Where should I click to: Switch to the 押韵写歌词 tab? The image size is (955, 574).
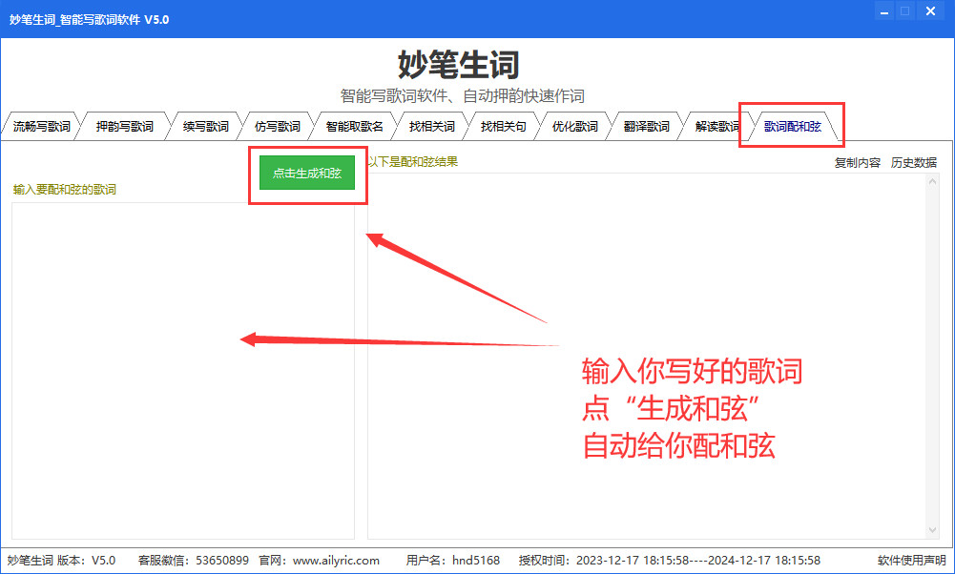124,127
